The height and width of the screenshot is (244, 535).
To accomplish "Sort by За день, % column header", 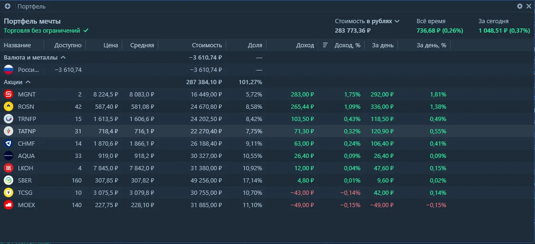I will pyautogui.click(x=431, y=45).
